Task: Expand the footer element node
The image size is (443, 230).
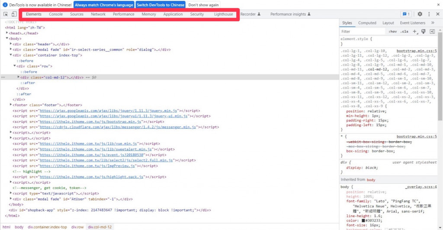Action: [11, 105]
